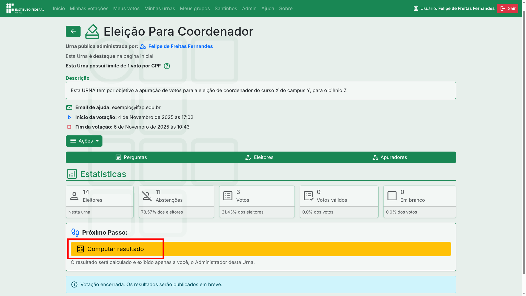Click the Eleitores person icon in statistics

coord(74,196)
